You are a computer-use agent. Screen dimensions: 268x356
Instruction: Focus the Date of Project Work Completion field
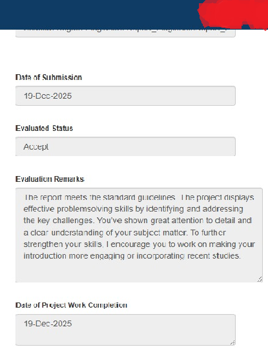(125, 330)
